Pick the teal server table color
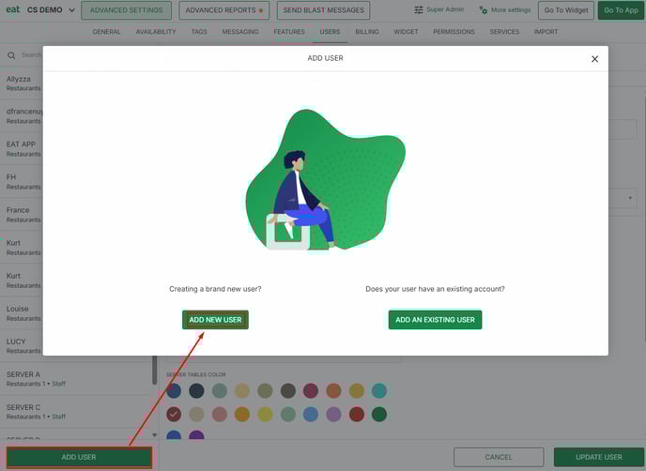 coord(379,390)
